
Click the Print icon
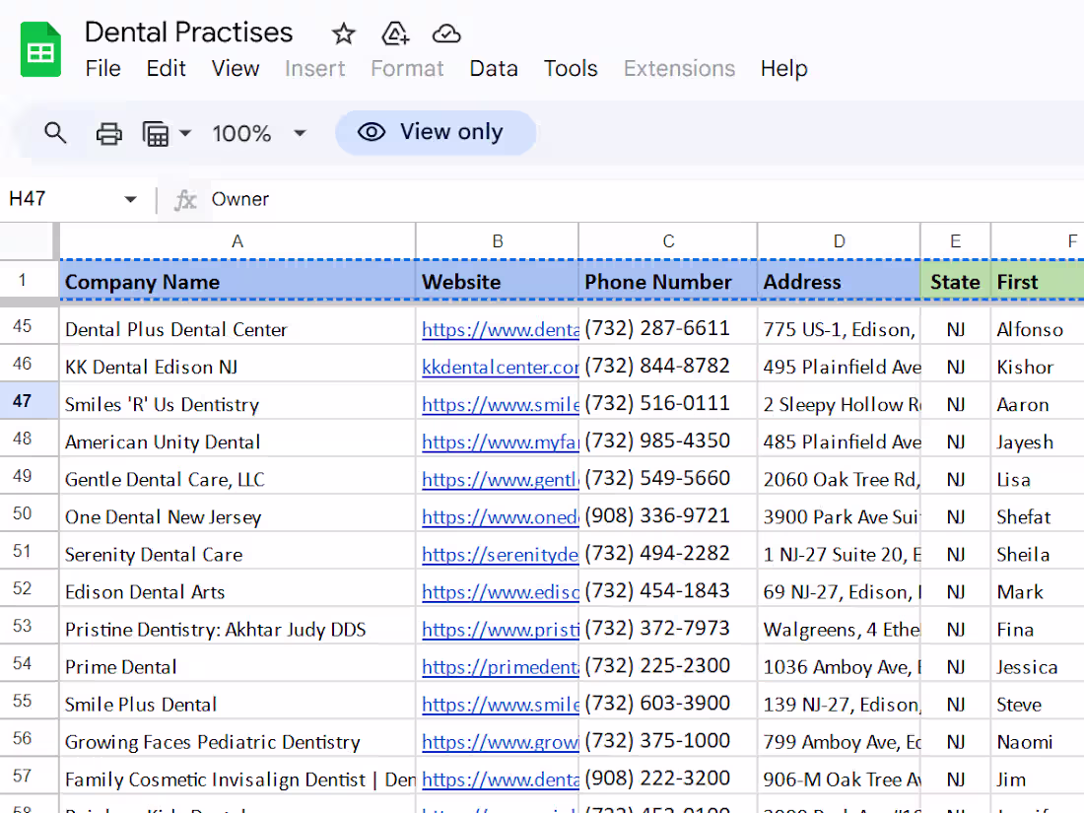click(107, 132)
